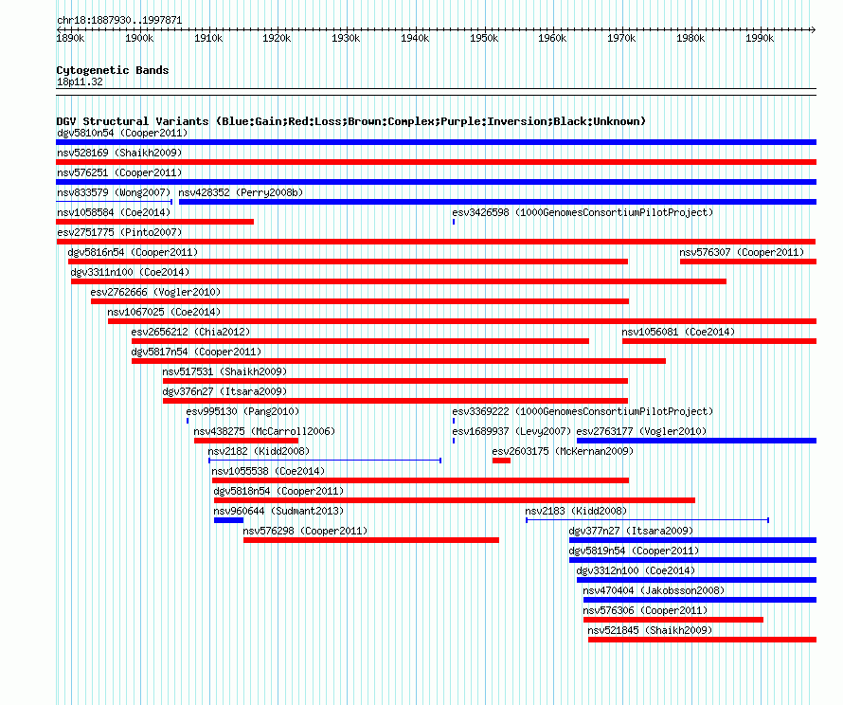Click the red bar under nsv438275
This screenshot has width=843, height=705.
[x=246, y=441]
